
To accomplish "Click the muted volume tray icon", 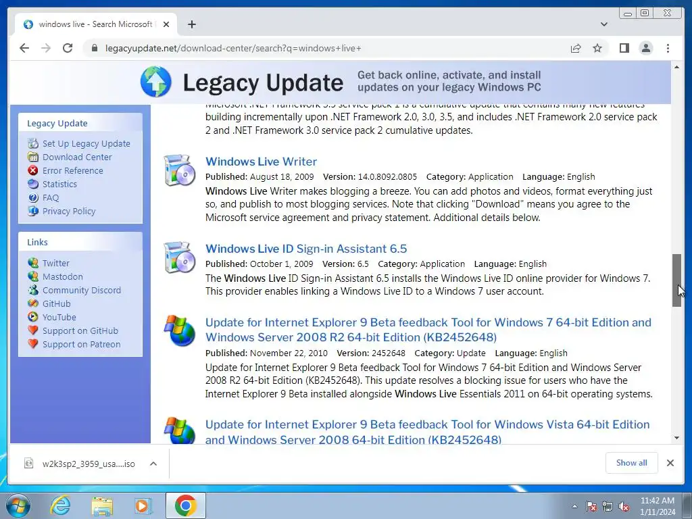I will point(624,506).
